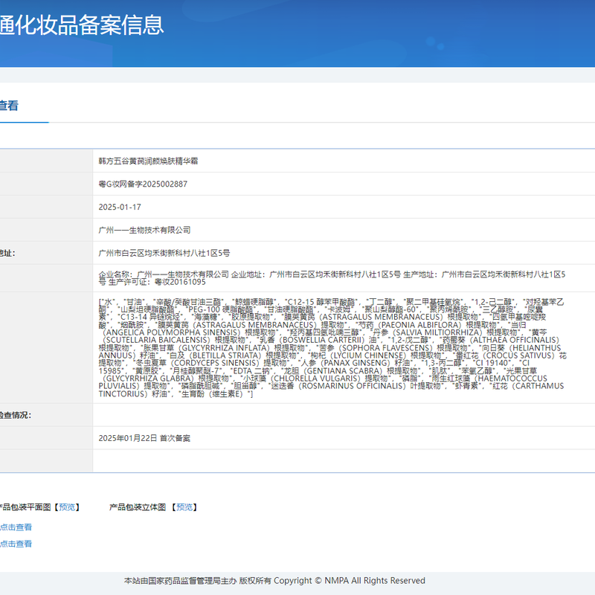Click the 查情况 section label
This screenshot has width=595, height=595.
[x=15, y=415]
